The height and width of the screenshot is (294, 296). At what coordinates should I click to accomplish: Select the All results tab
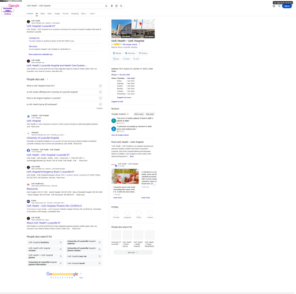[x=37, y=14]
